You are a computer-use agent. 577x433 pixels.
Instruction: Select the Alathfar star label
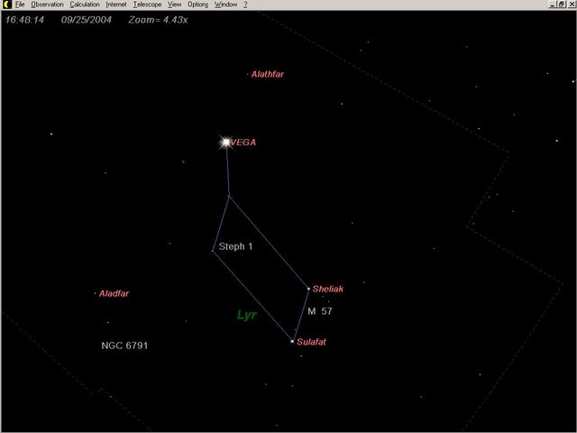coord(268,74)
